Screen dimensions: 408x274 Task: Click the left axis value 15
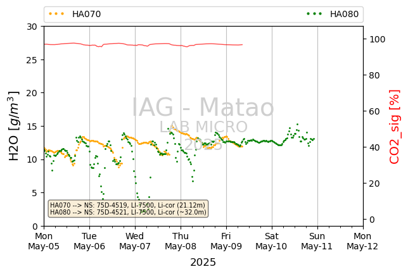click(32, 127)
